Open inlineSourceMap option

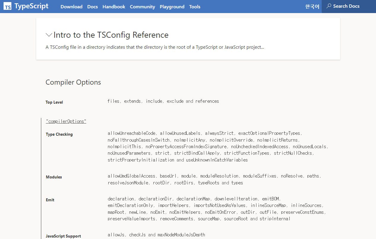(268, 205)
